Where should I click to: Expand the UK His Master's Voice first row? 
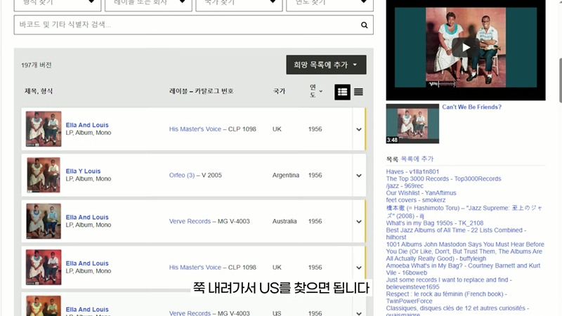[x=359, y=129]
